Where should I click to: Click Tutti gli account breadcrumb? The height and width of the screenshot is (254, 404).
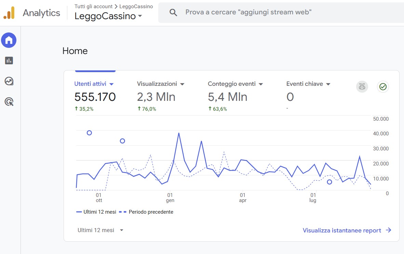(x=93, y=6)
